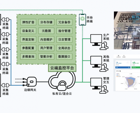
Task: Click the bottom 采集终端 plug icon
Action: (5, 85)
